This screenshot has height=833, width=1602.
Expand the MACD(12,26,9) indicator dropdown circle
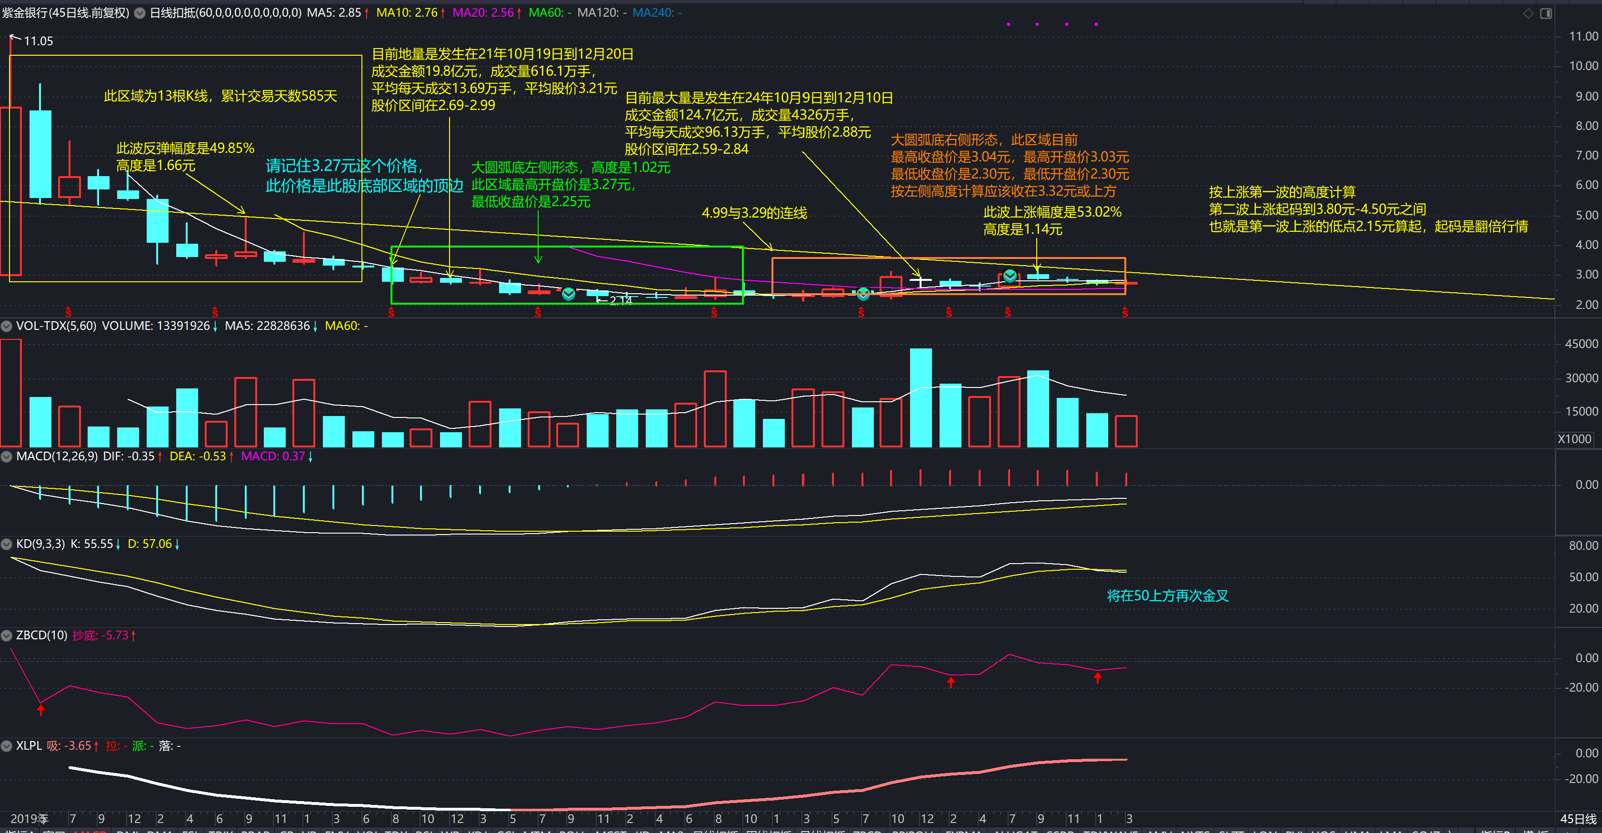click(x=7, y=456)
